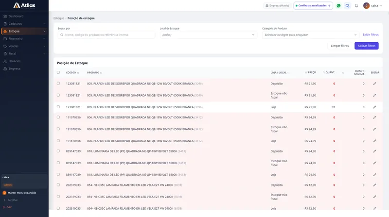Focus the Buscar por search field

(x=106, y=35)
